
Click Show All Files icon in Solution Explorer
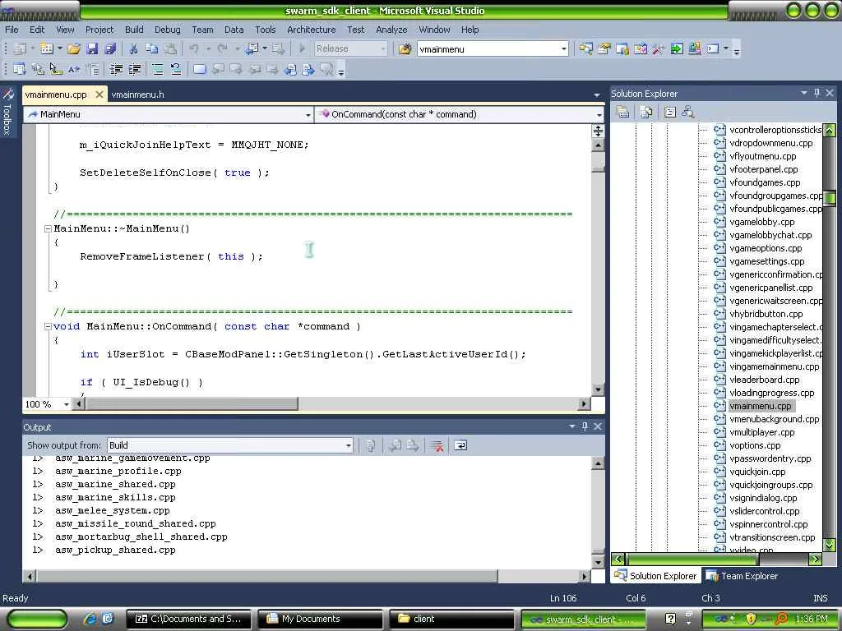(646, 112)
